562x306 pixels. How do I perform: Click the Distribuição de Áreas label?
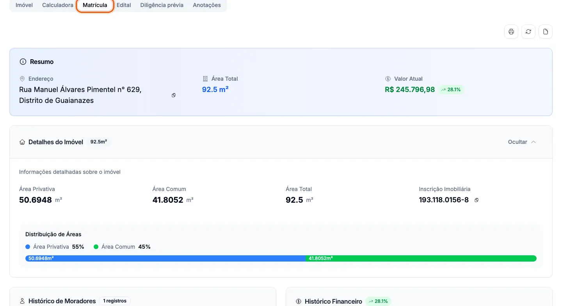click(53, 234)
